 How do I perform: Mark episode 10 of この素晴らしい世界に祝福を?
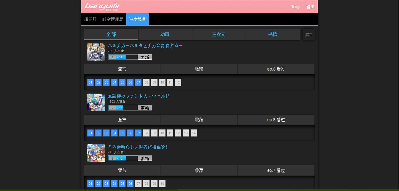tap(162, 184)
